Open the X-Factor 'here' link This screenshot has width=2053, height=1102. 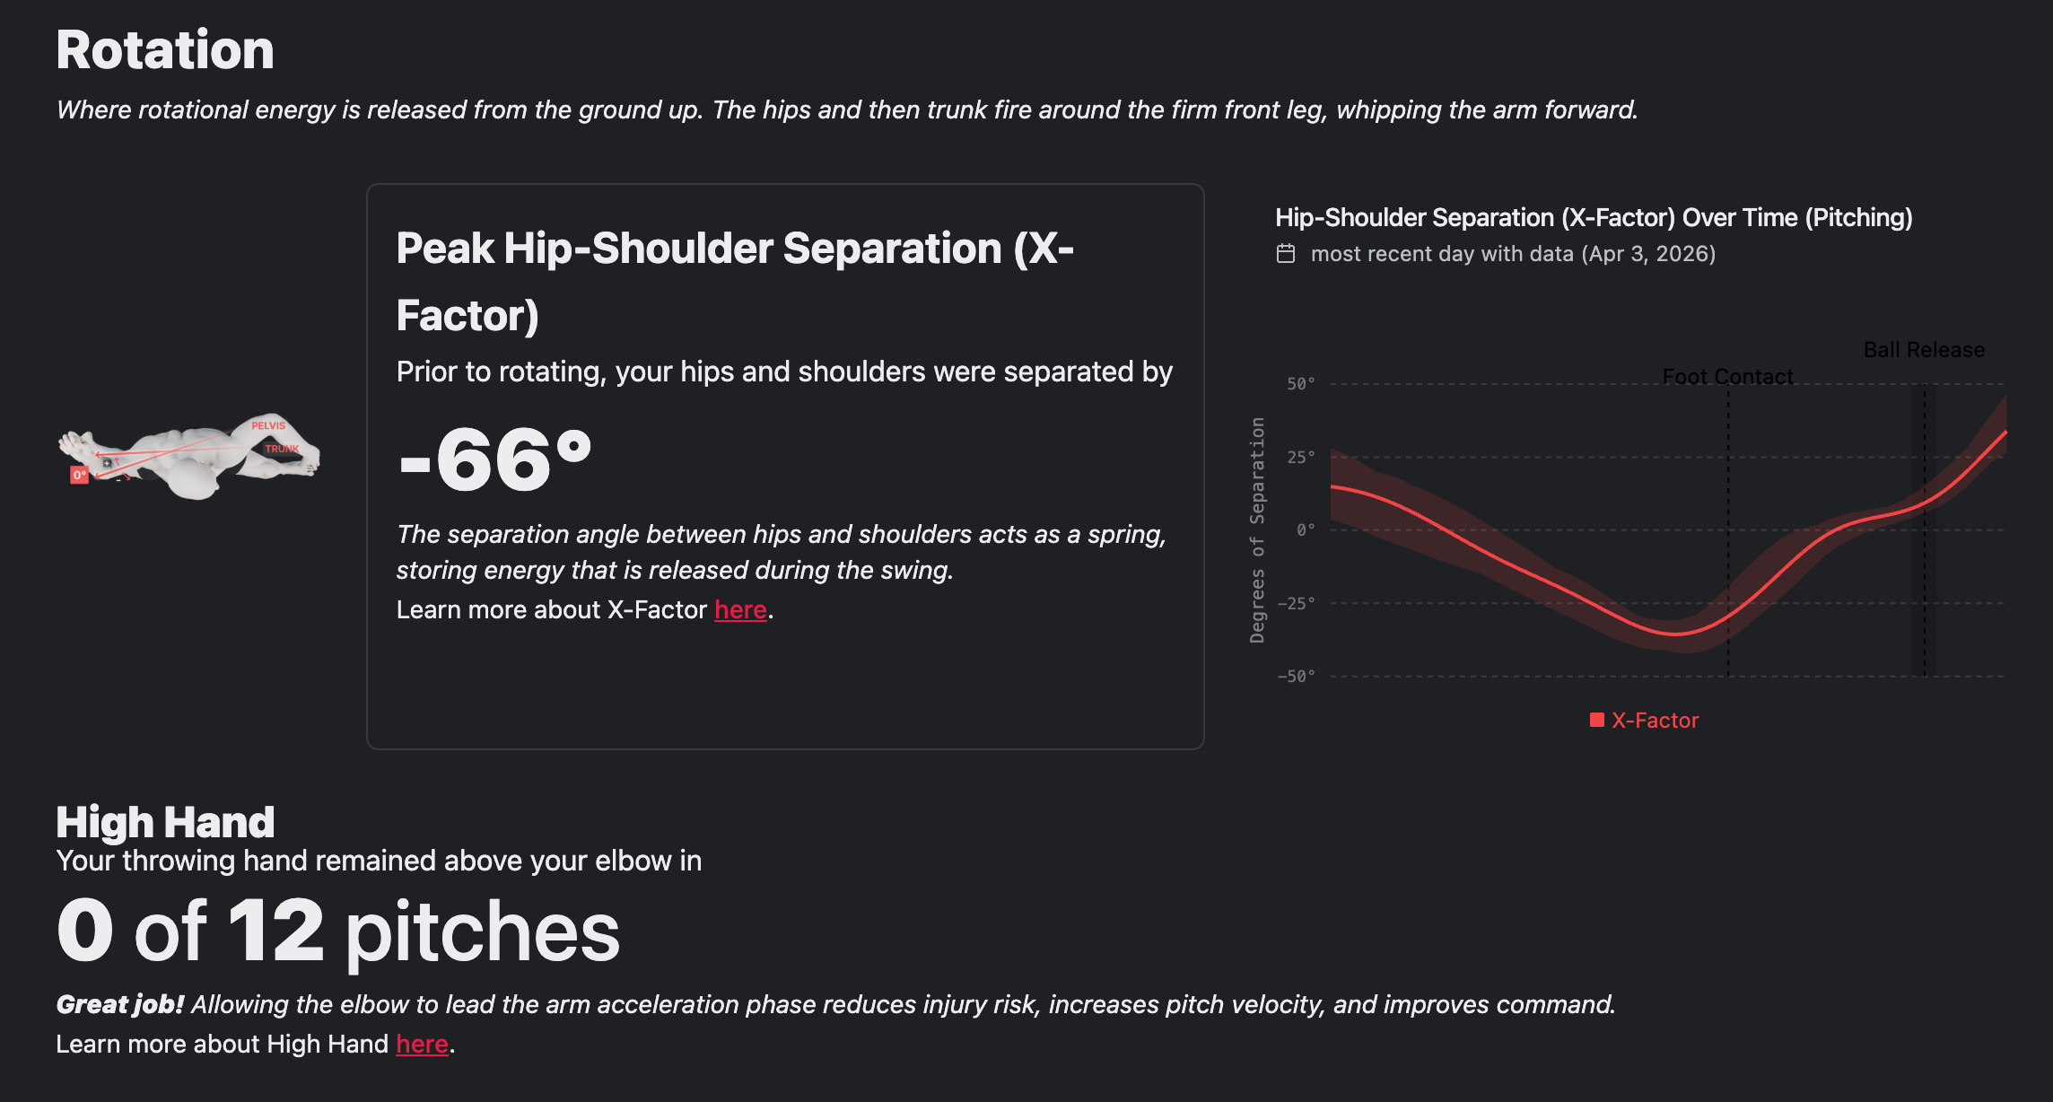[740, 610]
